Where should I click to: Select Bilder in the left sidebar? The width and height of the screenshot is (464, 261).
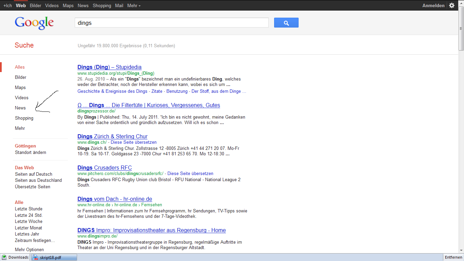(20, 77)
